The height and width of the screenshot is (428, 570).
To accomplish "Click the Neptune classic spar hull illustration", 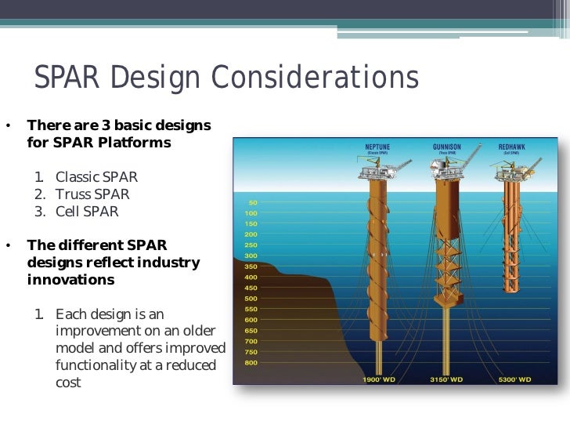I will point(378,260).
